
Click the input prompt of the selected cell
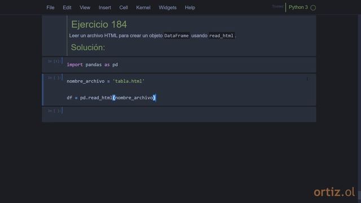[x=54, y=78]
